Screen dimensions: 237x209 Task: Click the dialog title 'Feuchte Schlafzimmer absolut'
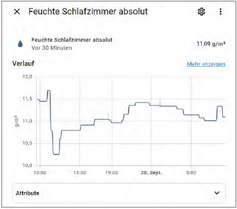(88, 11)
